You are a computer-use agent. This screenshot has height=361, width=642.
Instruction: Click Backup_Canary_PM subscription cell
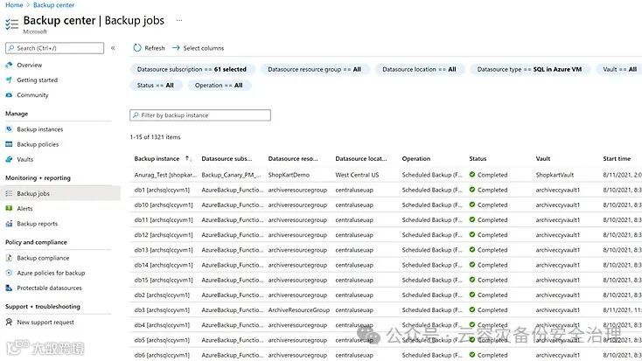(x=231, y=175)
